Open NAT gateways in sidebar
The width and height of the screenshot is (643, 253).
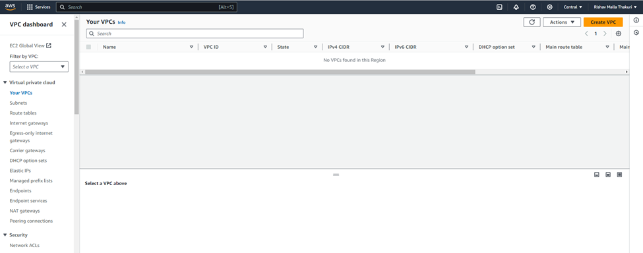[25, 211]
